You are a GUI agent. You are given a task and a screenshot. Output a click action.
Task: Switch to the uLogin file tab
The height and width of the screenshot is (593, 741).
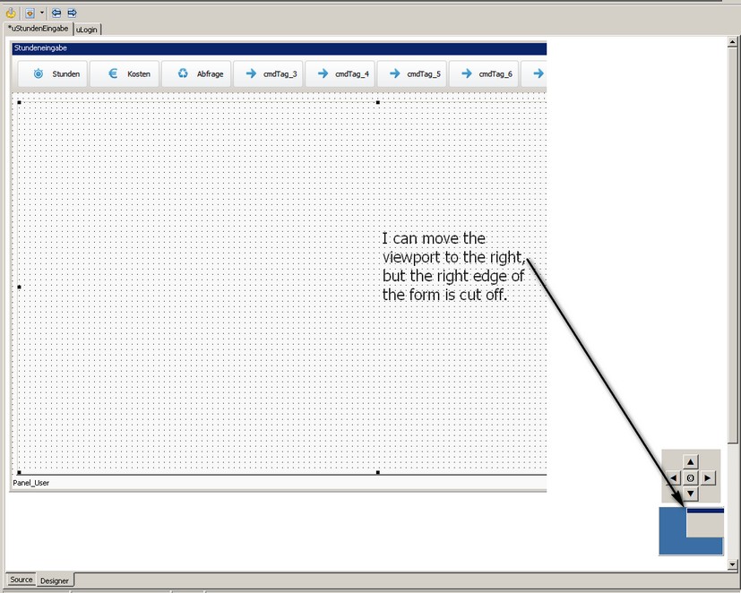tap(88, 30)
